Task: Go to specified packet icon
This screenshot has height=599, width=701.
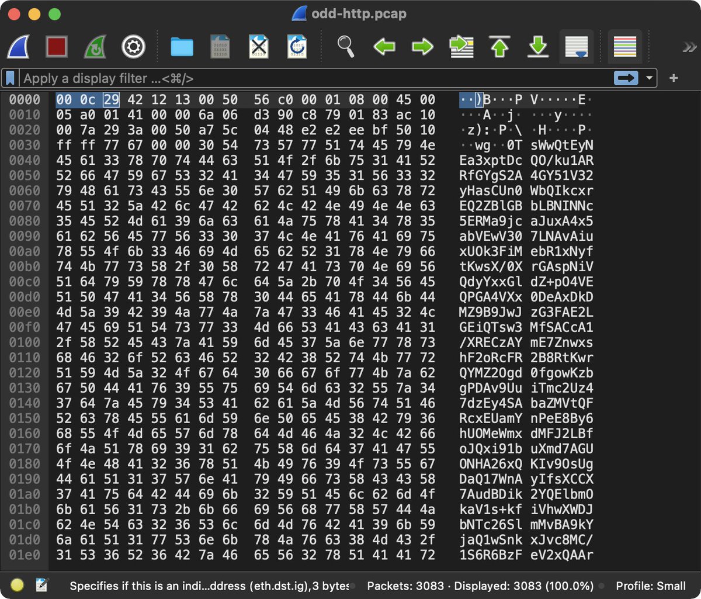Action: point(461,47)
